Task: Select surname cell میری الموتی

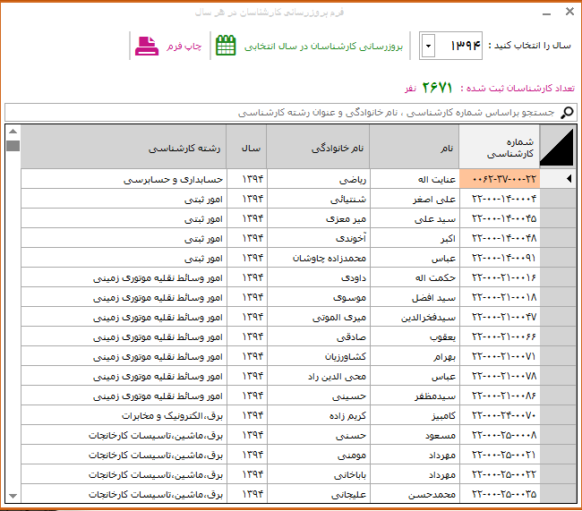Action: coord(319,317)
